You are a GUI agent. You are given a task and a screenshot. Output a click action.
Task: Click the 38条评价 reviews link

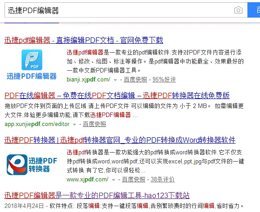162,179
